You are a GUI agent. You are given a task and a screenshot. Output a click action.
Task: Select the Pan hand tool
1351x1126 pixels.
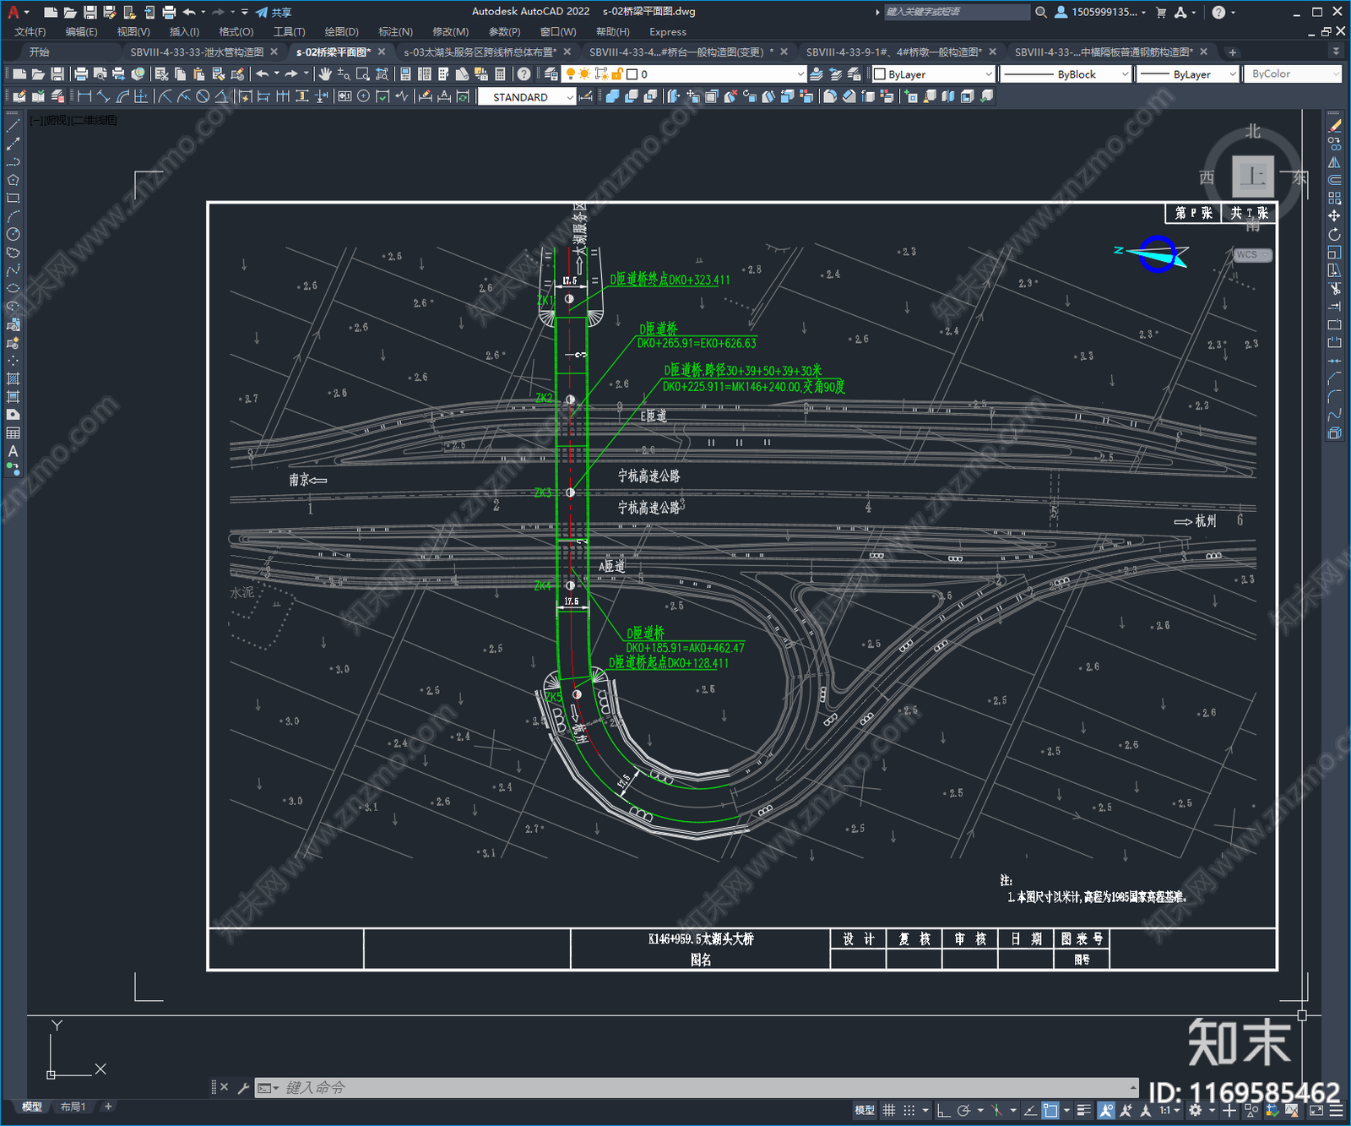coord(325,74)
